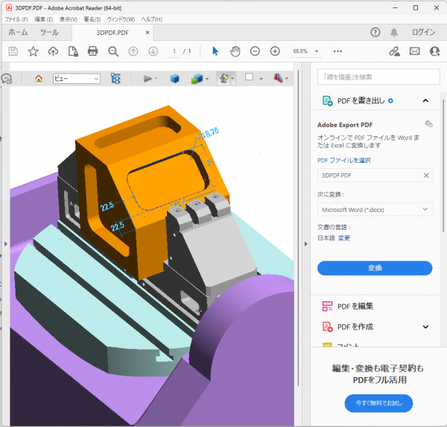Click the envelope email icon
Viewport: 447px width, 427px height.
click(415, 51)
